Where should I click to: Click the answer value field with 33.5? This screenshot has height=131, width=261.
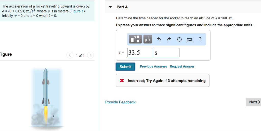(x=140, y=53)
